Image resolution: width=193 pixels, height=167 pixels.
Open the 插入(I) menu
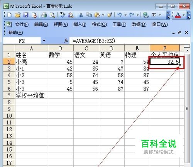[80, 24]
